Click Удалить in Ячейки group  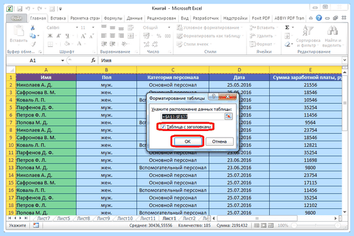point(263,36)
